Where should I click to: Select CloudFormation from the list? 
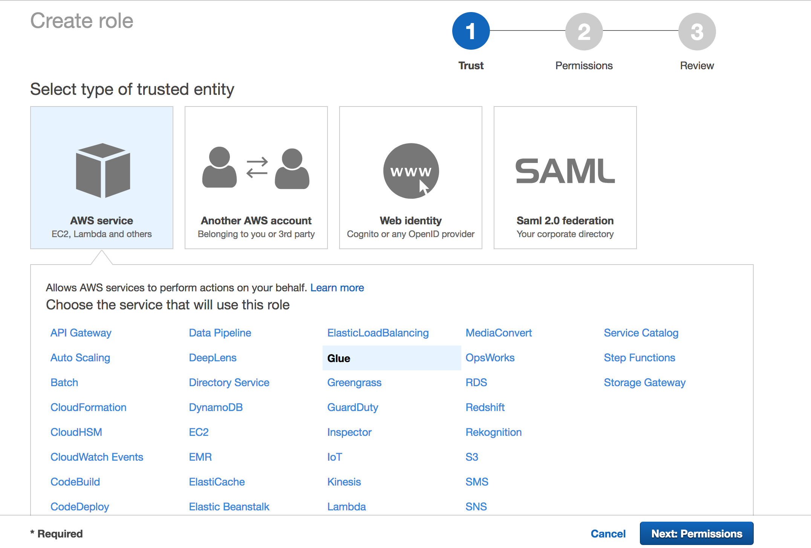tap(88, 407)
